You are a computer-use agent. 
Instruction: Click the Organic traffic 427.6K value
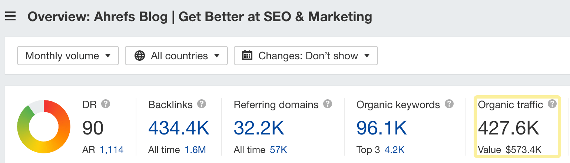(508, 128)
